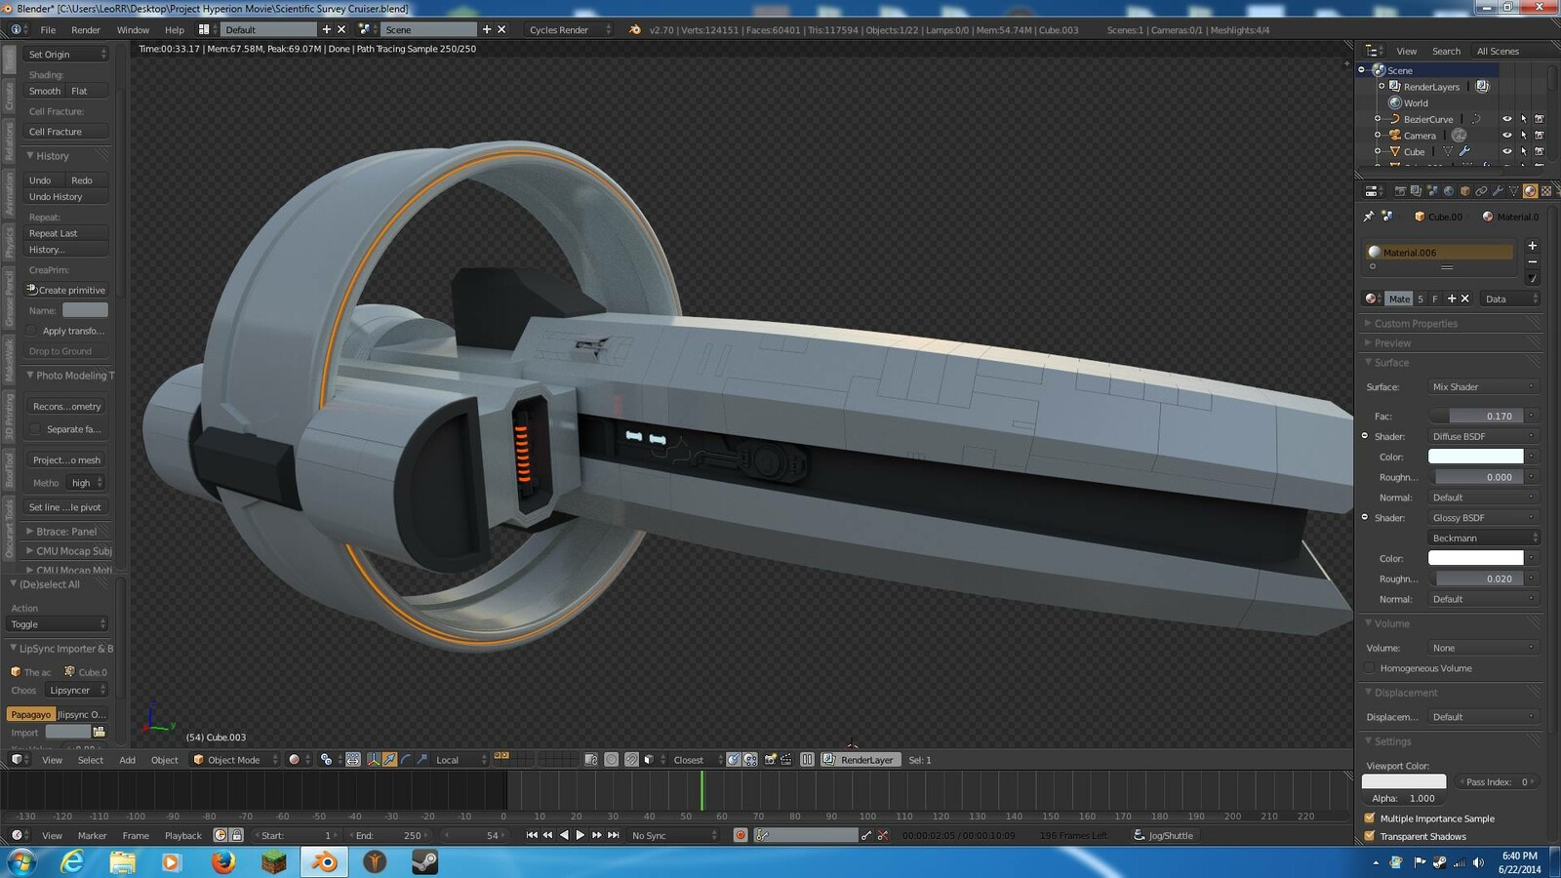This screenshot has width=1561, height=878.
Task: Select the Object Constraints tab (chain link icon)
Action: [x=1482, y=191]
